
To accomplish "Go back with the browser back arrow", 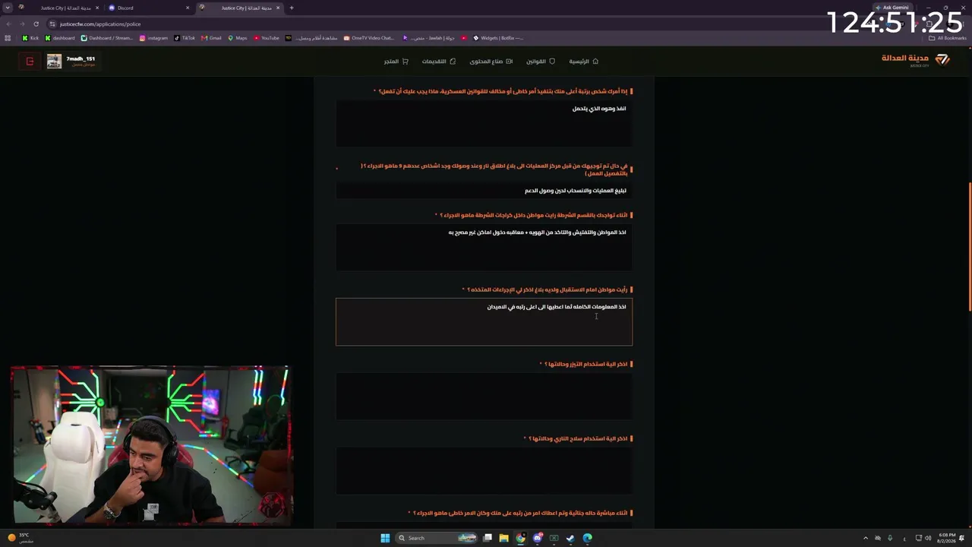I will pos(8,24).
